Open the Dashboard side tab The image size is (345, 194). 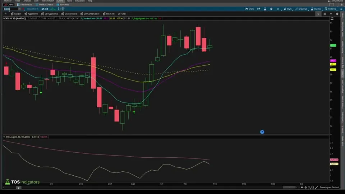(342, 117)
